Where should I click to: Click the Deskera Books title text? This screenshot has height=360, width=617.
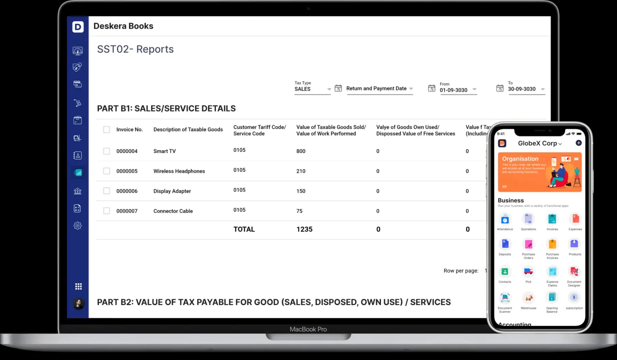pos(123,26)
